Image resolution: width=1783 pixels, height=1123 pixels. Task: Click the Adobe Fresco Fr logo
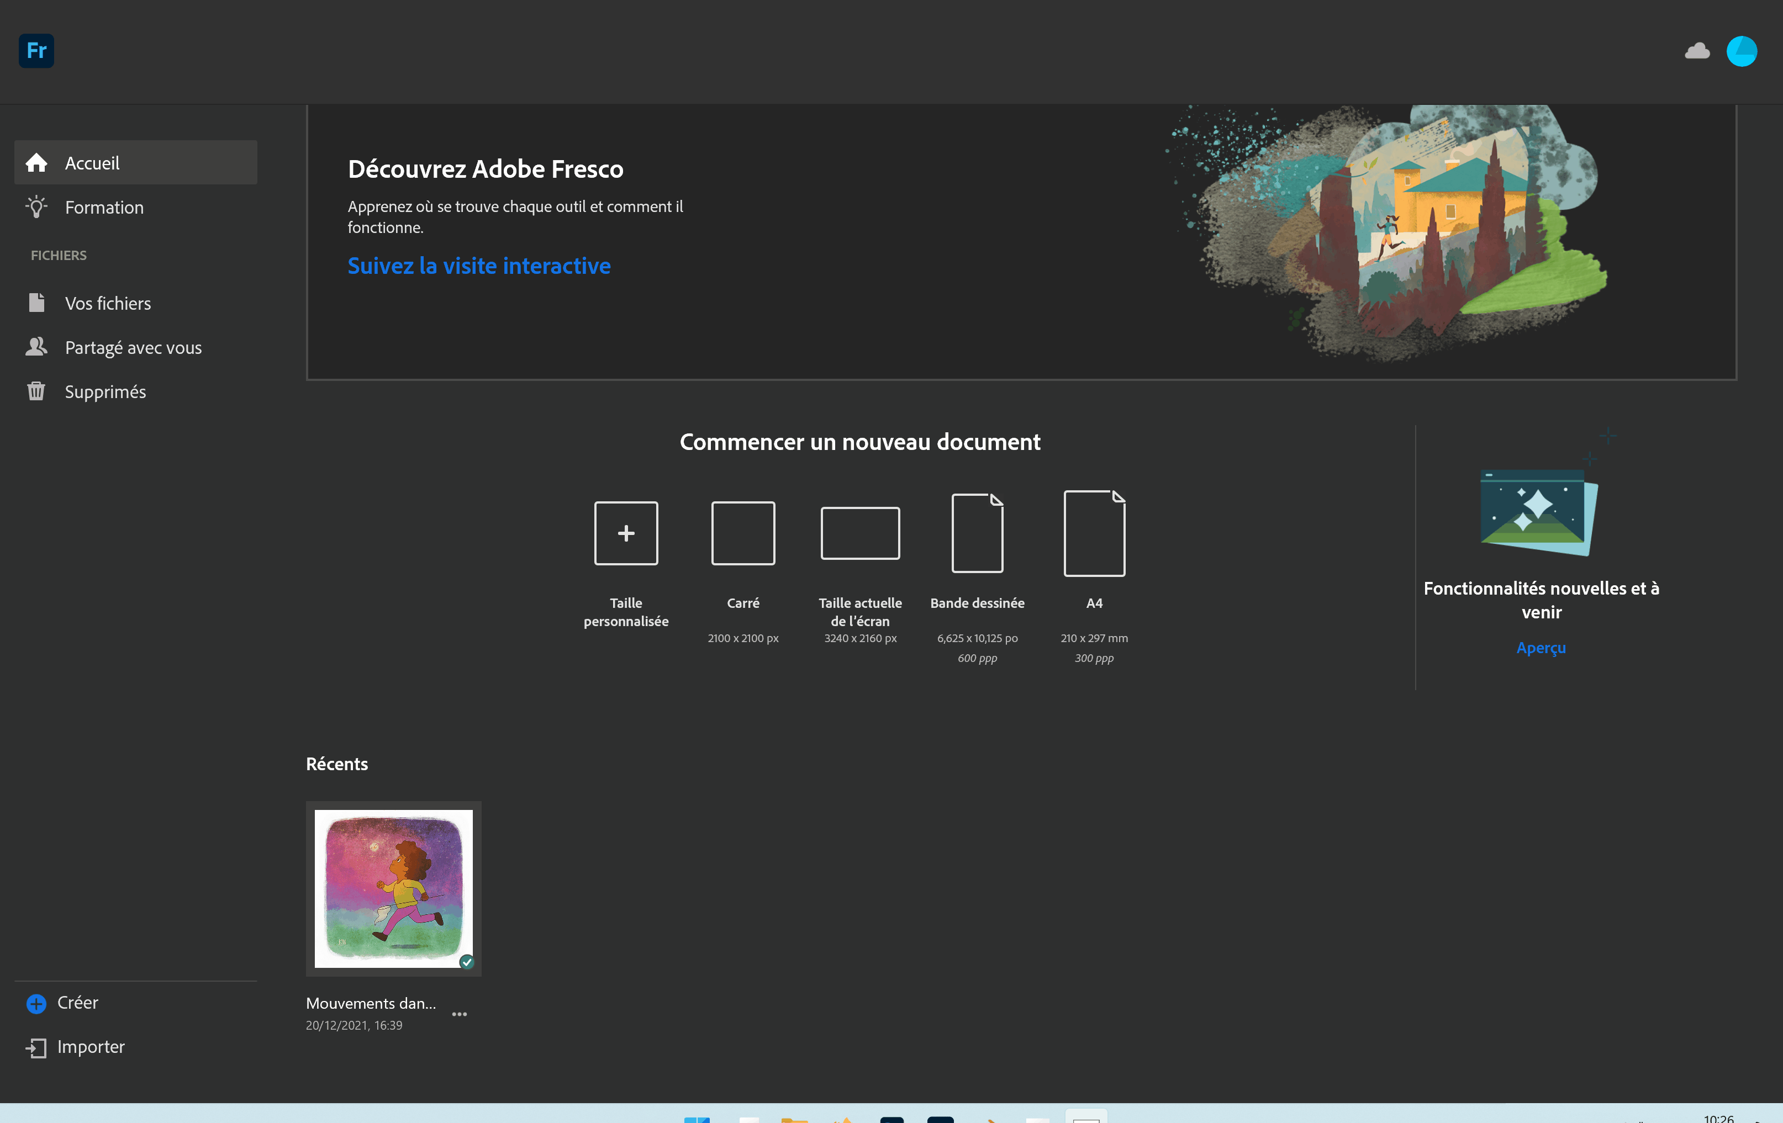36,50
